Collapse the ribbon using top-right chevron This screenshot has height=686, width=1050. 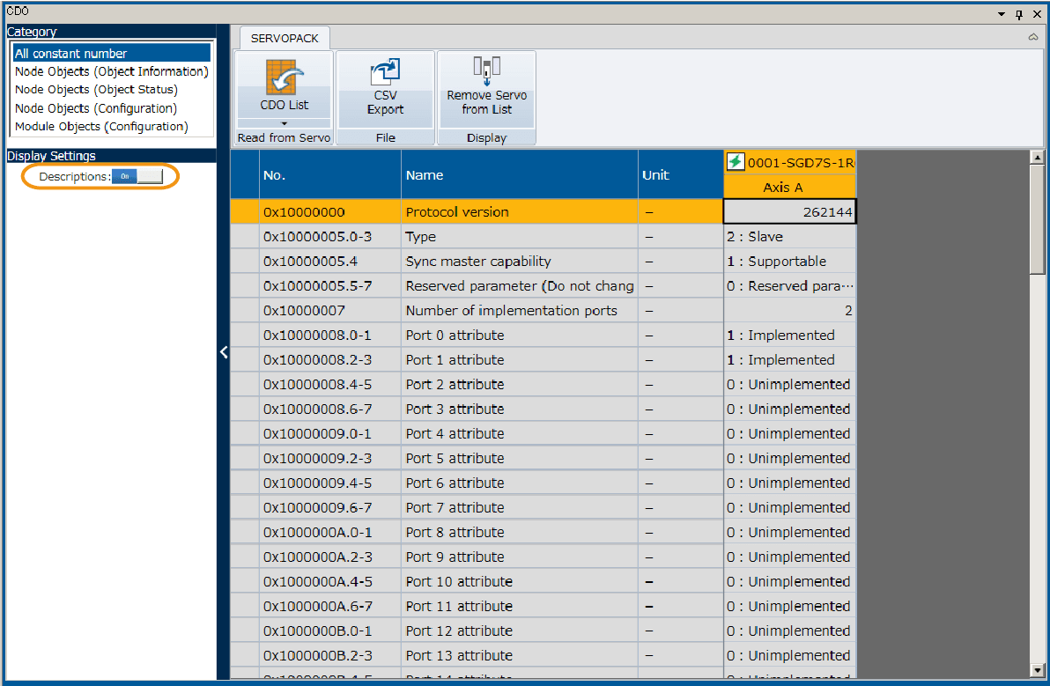pos(1032,38)
